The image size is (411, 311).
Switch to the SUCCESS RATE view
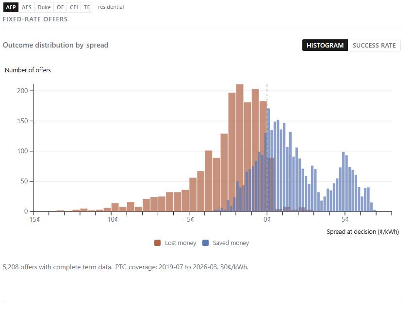coord(374,45)
